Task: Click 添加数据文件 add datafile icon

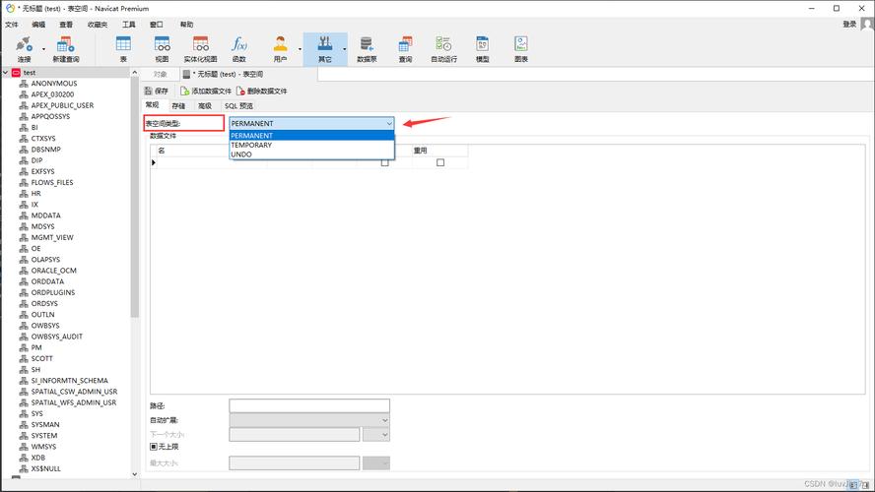Action: [185, 91]
